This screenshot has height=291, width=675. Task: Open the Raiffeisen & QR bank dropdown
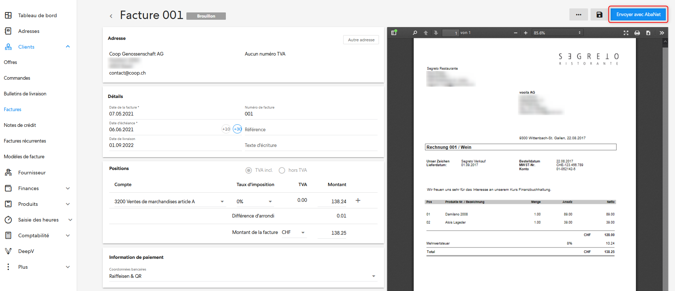[243, 276]
